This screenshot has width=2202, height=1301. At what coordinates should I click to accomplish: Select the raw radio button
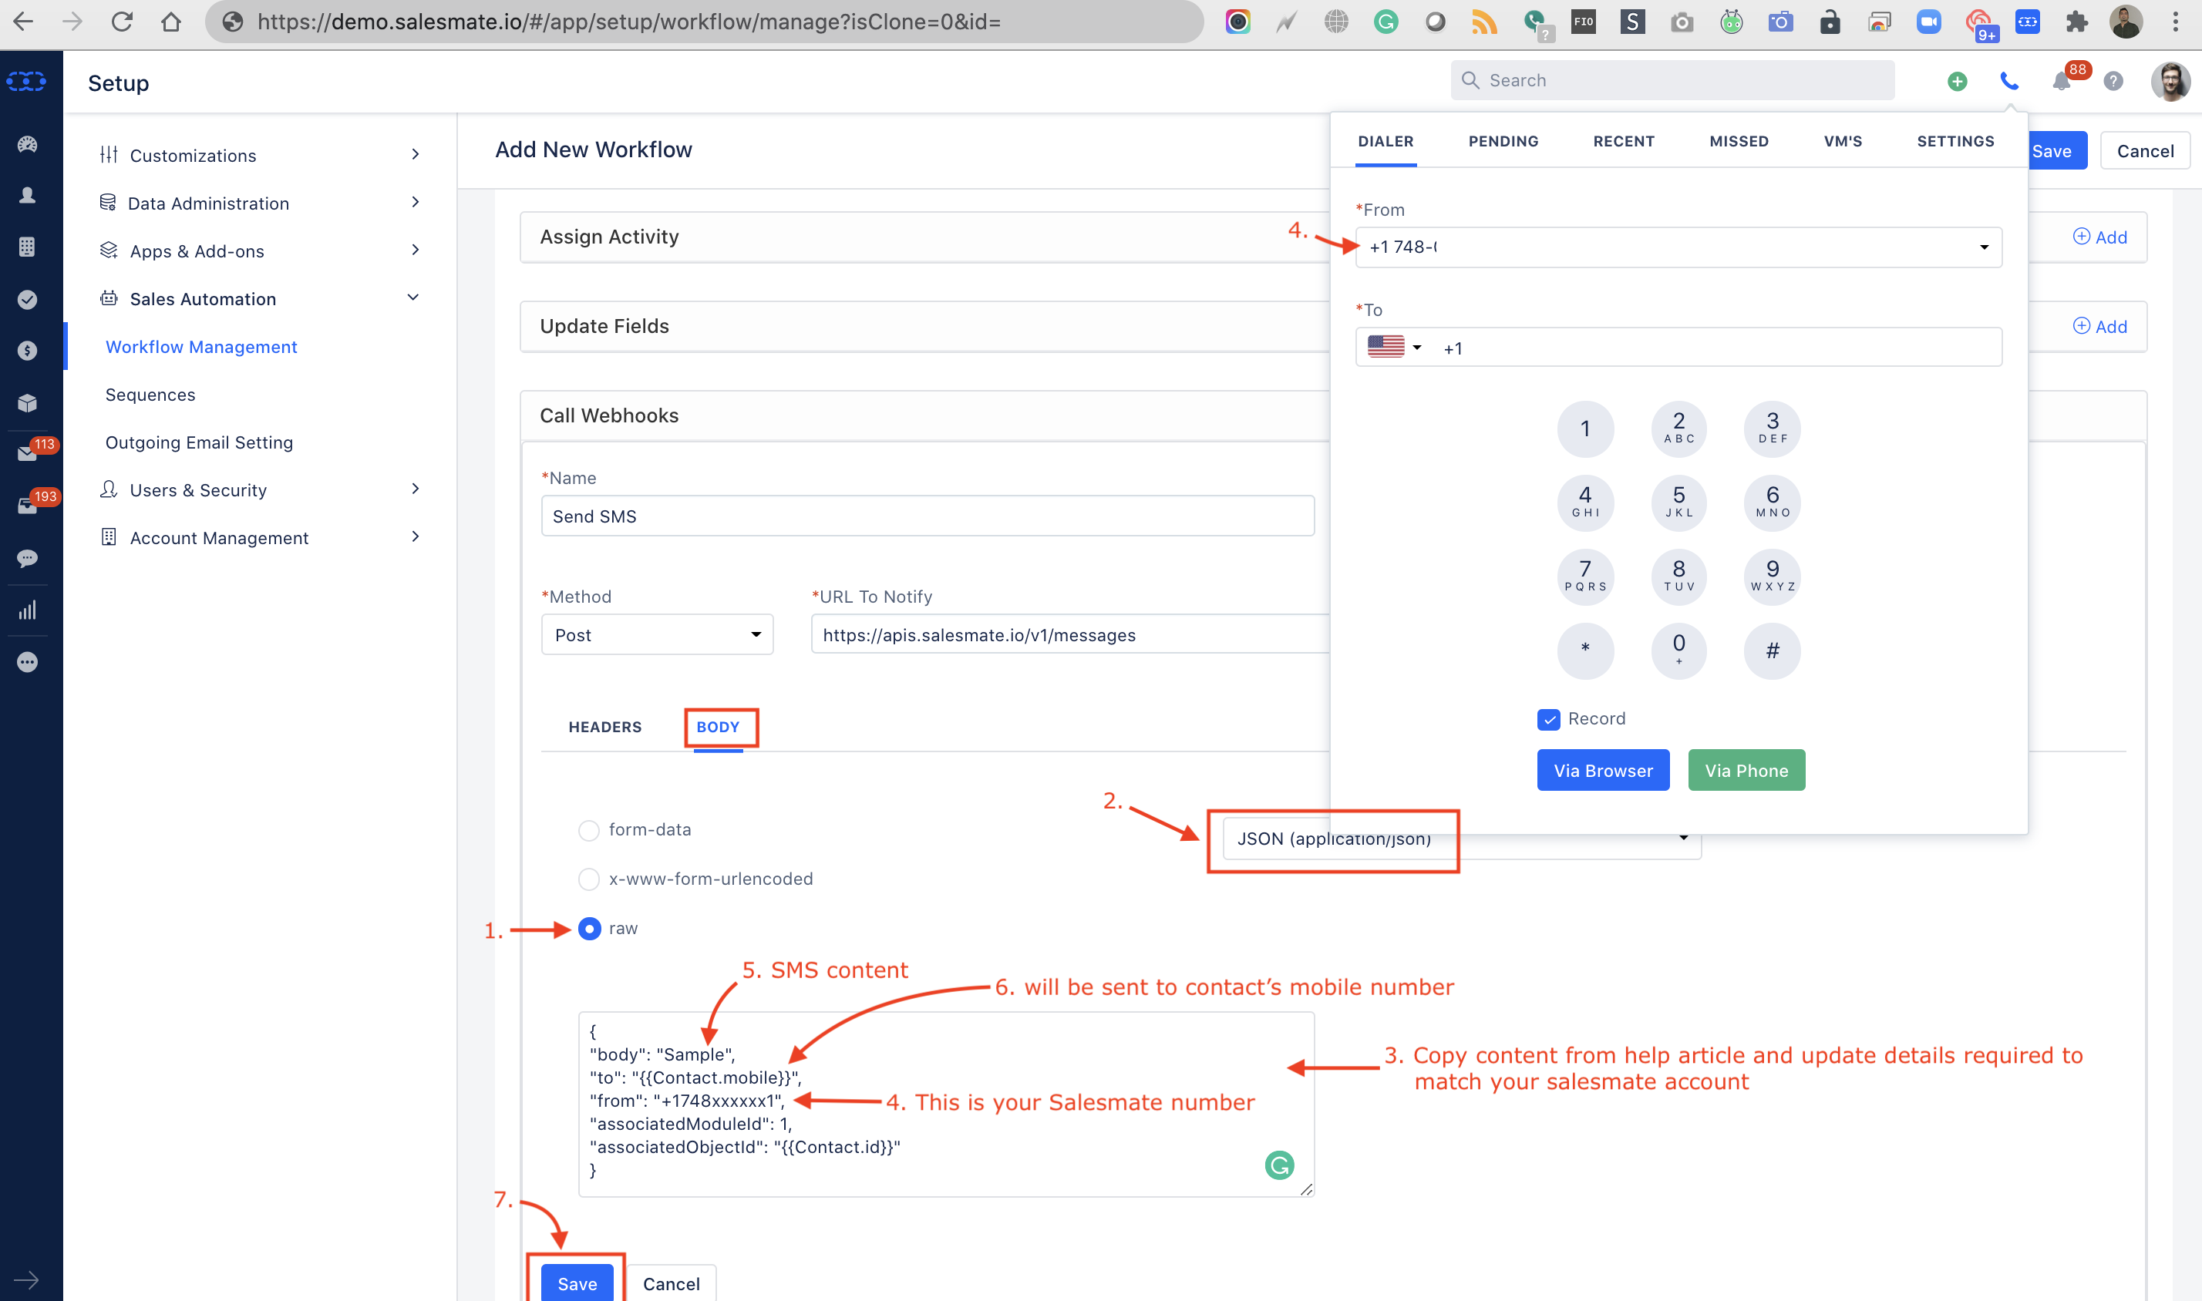pyautogui.click(x=589, y=929)
